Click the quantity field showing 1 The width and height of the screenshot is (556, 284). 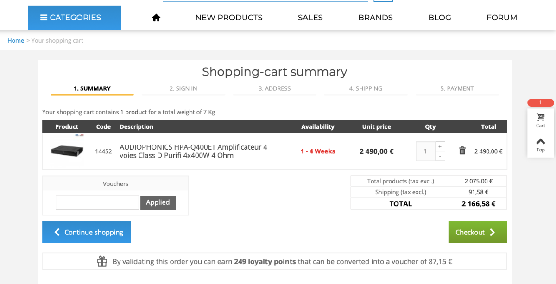click(x=425, y=151)
